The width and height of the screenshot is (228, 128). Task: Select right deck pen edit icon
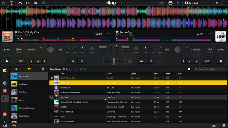[150, 61]
